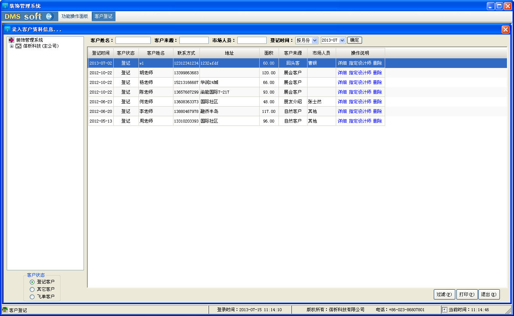Click the company icon next to 信析科技
This screenshot has width=514, height=316.
pos(18,46)
